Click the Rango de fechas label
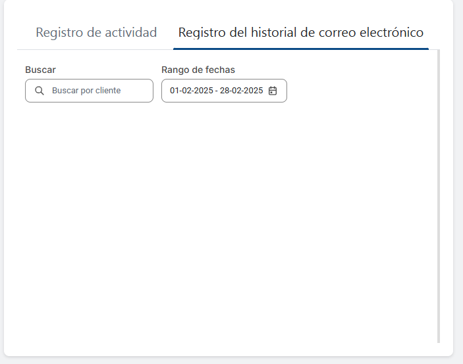This screenshot has height=364, width=463. point(198,70)
